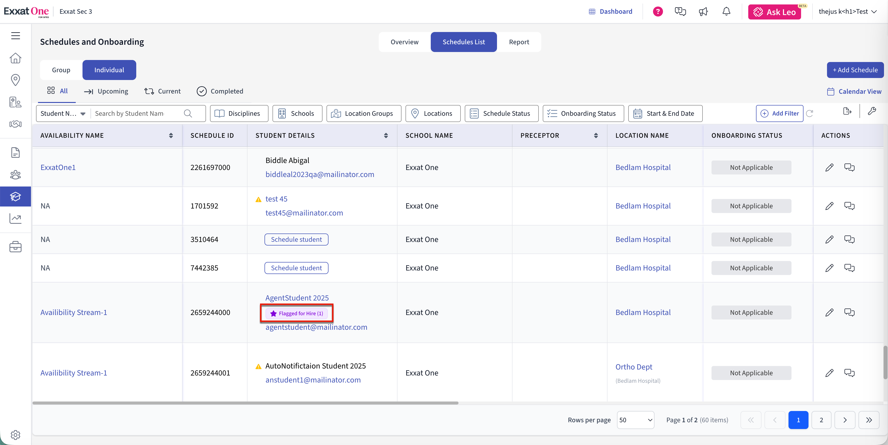Open notifications bell icon
This screenshot has width=888, height=445.
coord(726,11)
